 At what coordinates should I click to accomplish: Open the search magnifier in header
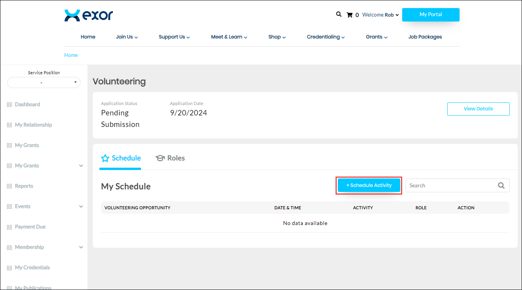coord(339,14)
